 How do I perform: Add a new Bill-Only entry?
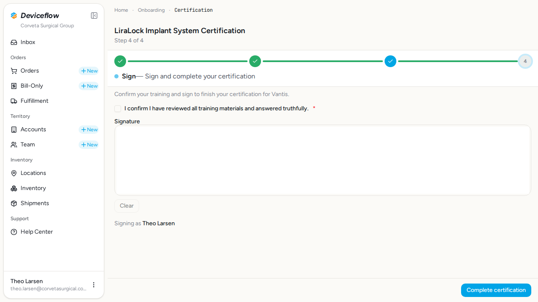(x=89, y=86)
